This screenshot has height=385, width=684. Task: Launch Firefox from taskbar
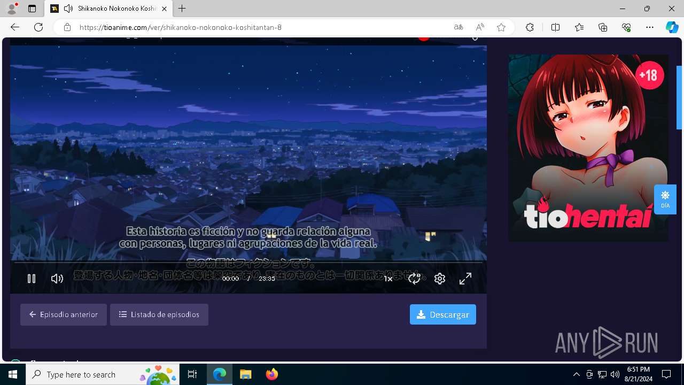click(271, 374)
